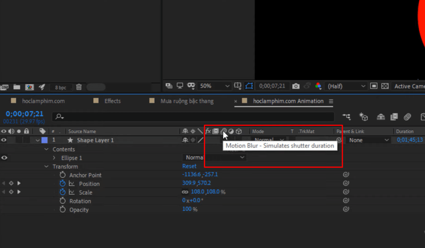Hide Shape Layer 1 with eye toggle

[x=3, y=140]
